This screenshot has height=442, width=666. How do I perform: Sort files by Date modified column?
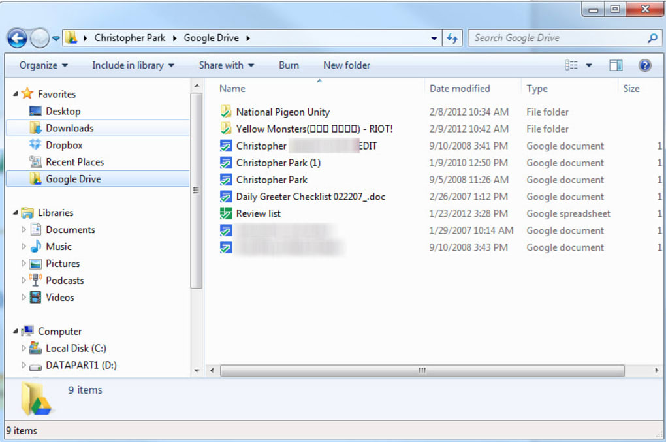[459, 88]
